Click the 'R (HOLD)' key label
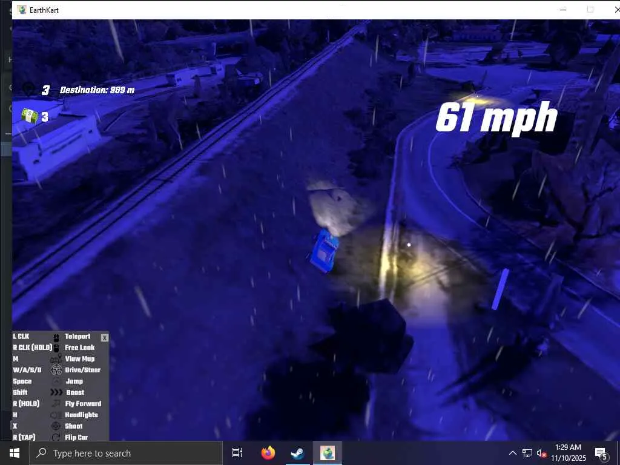Viewport: 620px width, 465px height. (x=26, y=404)
